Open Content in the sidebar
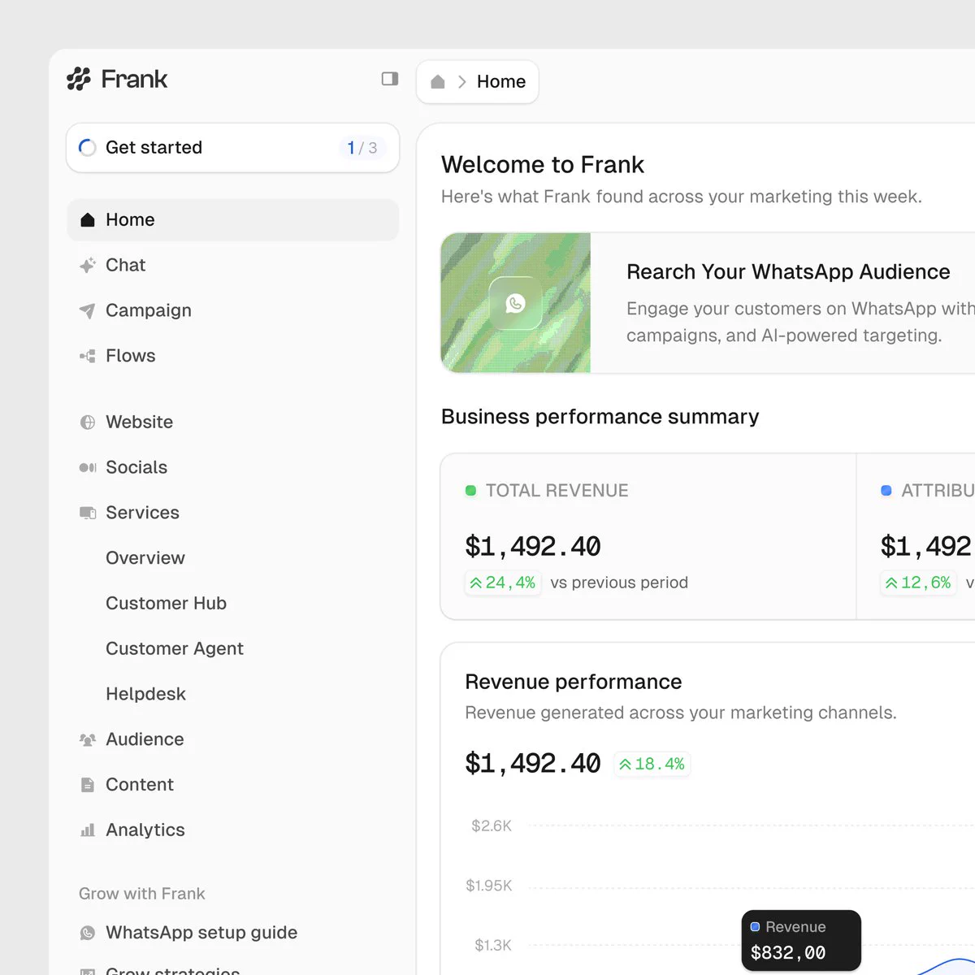This screenshot has height=975, width=975. tap(232, 785)
